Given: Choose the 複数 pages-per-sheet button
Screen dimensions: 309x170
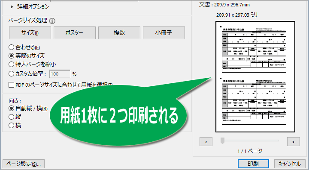Looking at the screenshot, I should (x=119, y=33).
